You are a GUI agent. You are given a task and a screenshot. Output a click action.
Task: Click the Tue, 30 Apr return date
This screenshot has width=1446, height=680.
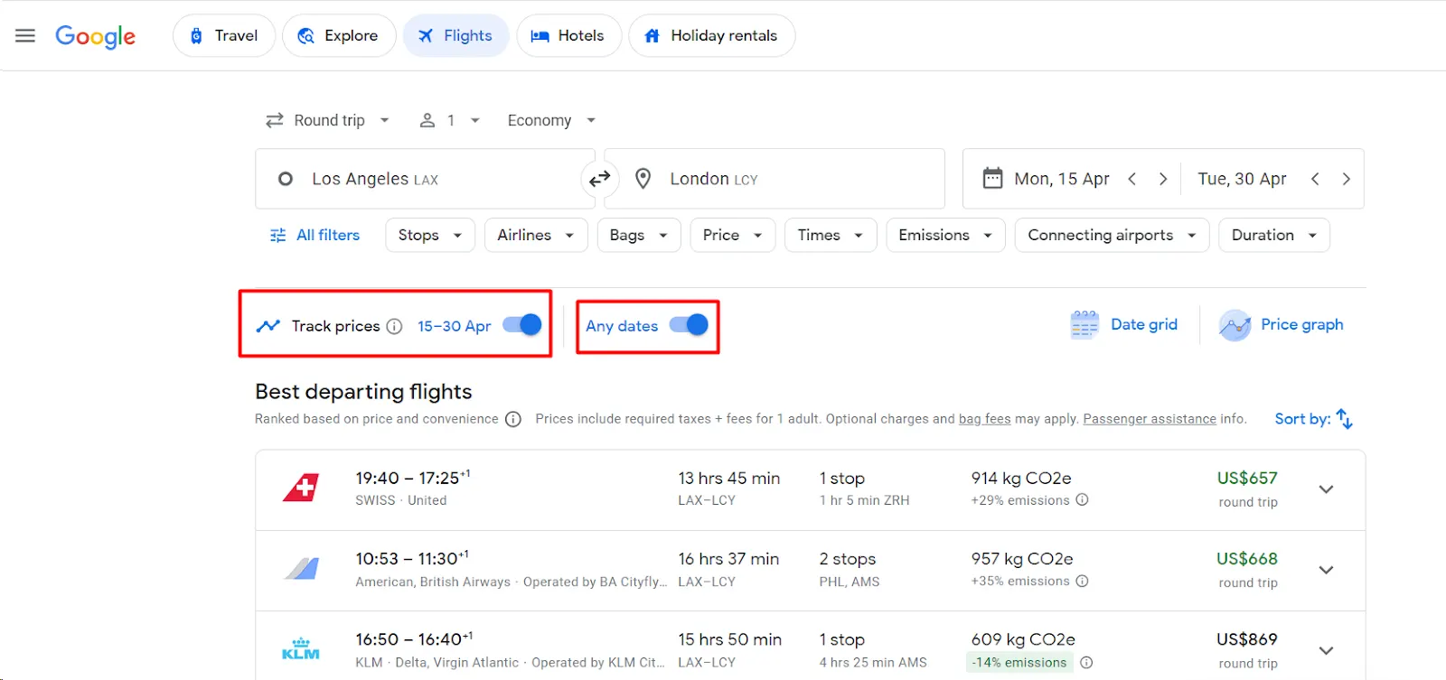pyautogui.click(x=1242, y=179)
